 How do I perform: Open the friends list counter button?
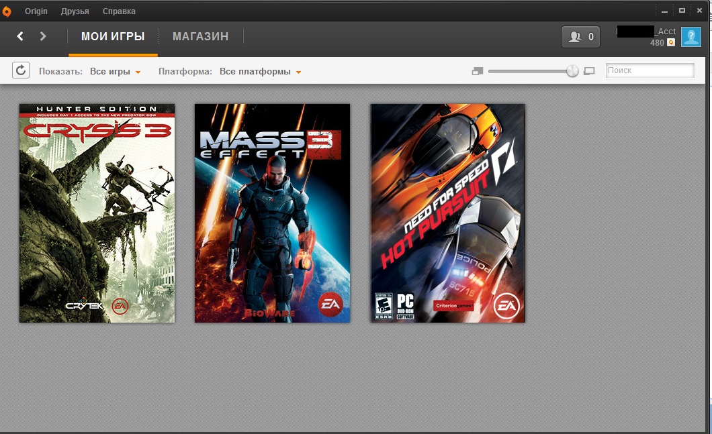tap(580, 37)
